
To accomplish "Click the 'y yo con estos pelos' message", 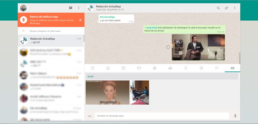I will click(x=110, y=21).
